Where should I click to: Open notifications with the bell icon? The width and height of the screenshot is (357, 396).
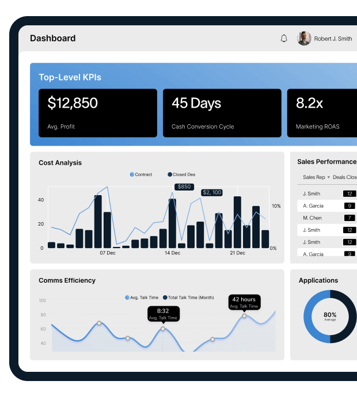283,39
